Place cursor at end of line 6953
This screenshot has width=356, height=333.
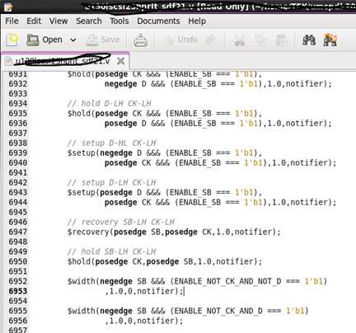(184, 291)
